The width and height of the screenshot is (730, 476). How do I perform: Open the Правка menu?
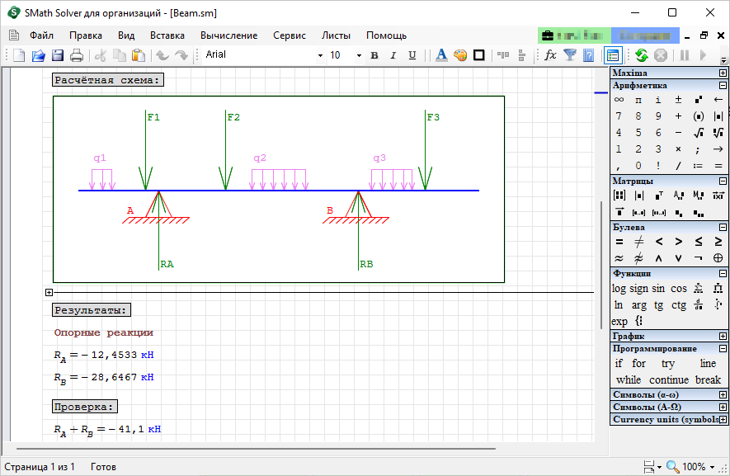(x=86, y=35)
